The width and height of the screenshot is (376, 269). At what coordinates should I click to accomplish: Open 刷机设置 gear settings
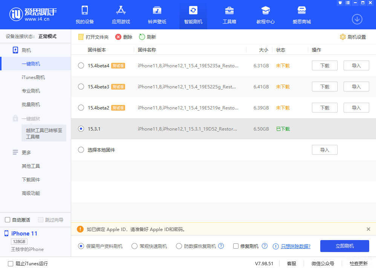[x=353, y=37]
